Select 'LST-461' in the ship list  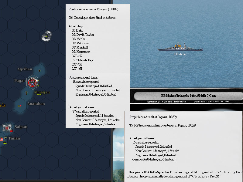point(77,69)
